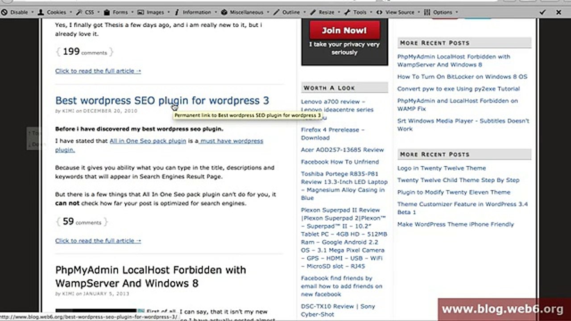Open Best wordpress SEO plugin post title

[x=162, y=101]
